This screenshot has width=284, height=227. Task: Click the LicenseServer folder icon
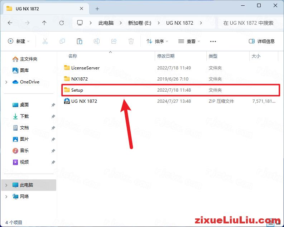(x=67, y=68)
